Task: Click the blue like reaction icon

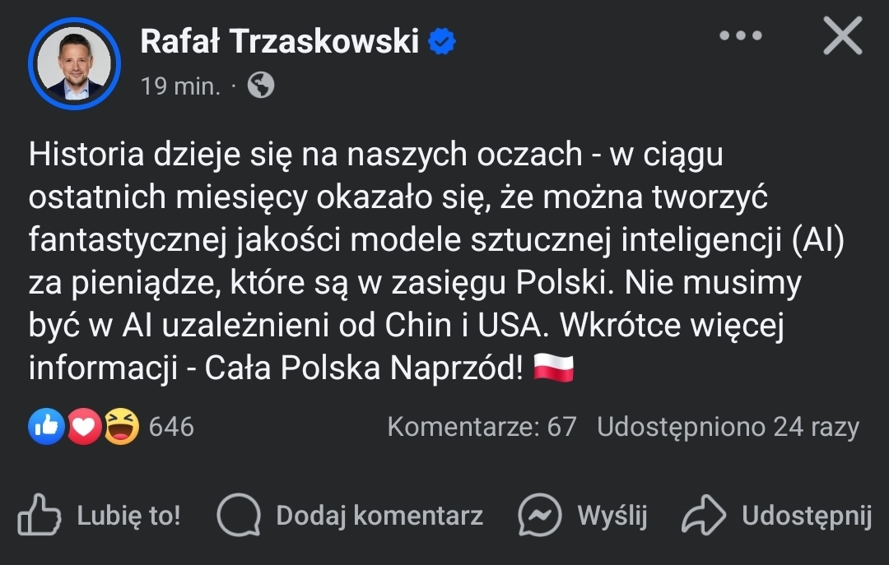Action: 46,427
